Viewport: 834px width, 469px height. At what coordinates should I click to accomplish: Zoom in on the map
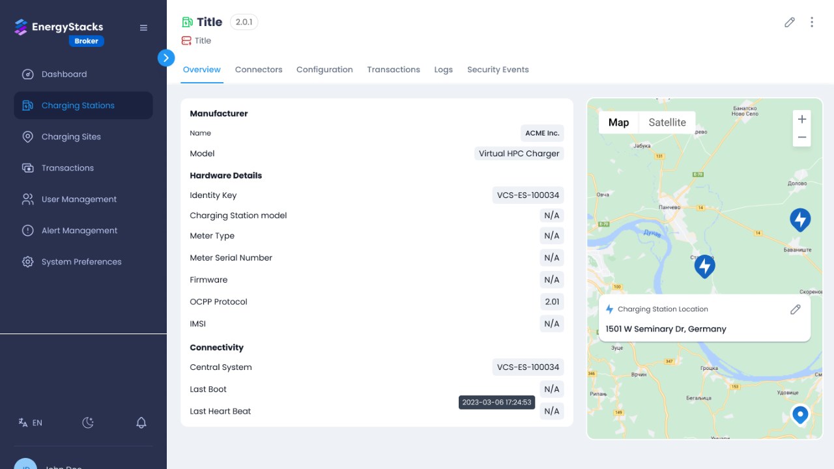[x=802, y=119]
